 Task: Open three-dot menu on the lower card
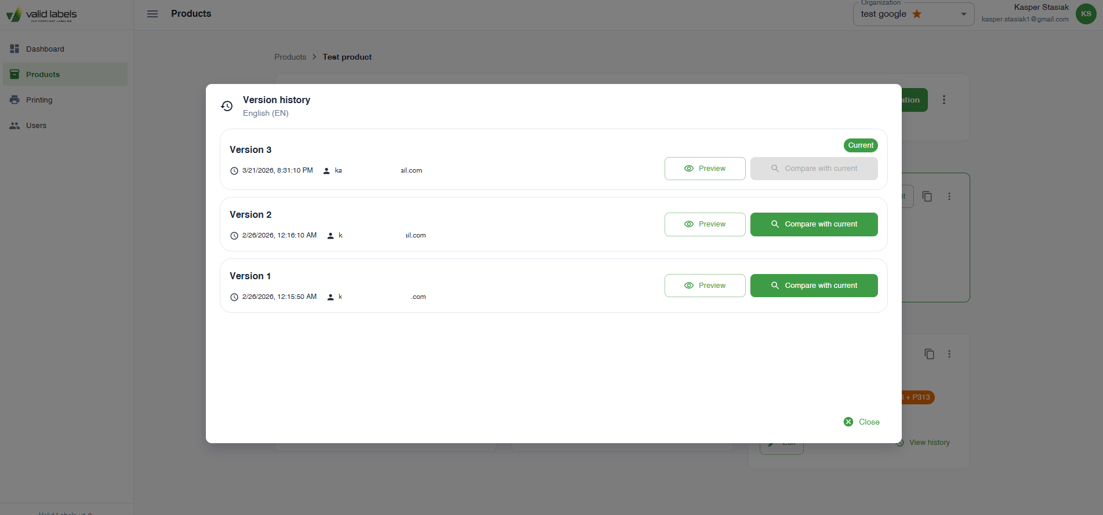point(949,354)
